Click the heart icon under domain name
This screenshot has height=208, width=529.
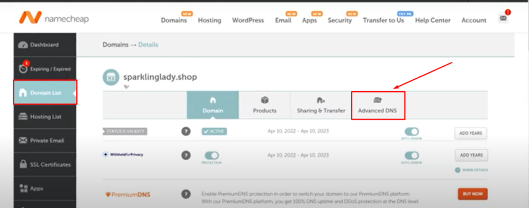pos(127,86)
